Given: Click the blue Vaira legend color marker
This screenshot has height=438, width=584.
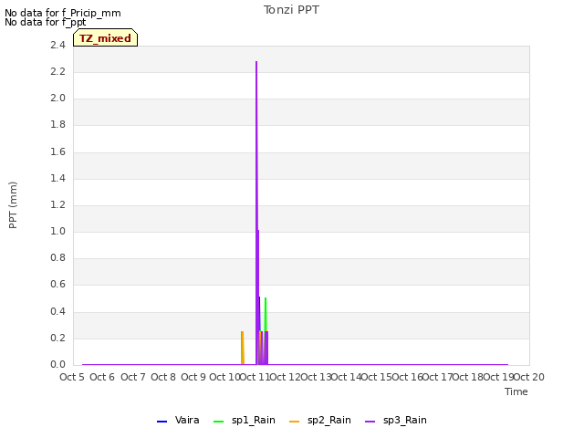Looking at the screenshot, I should click(x=162, y=422).
